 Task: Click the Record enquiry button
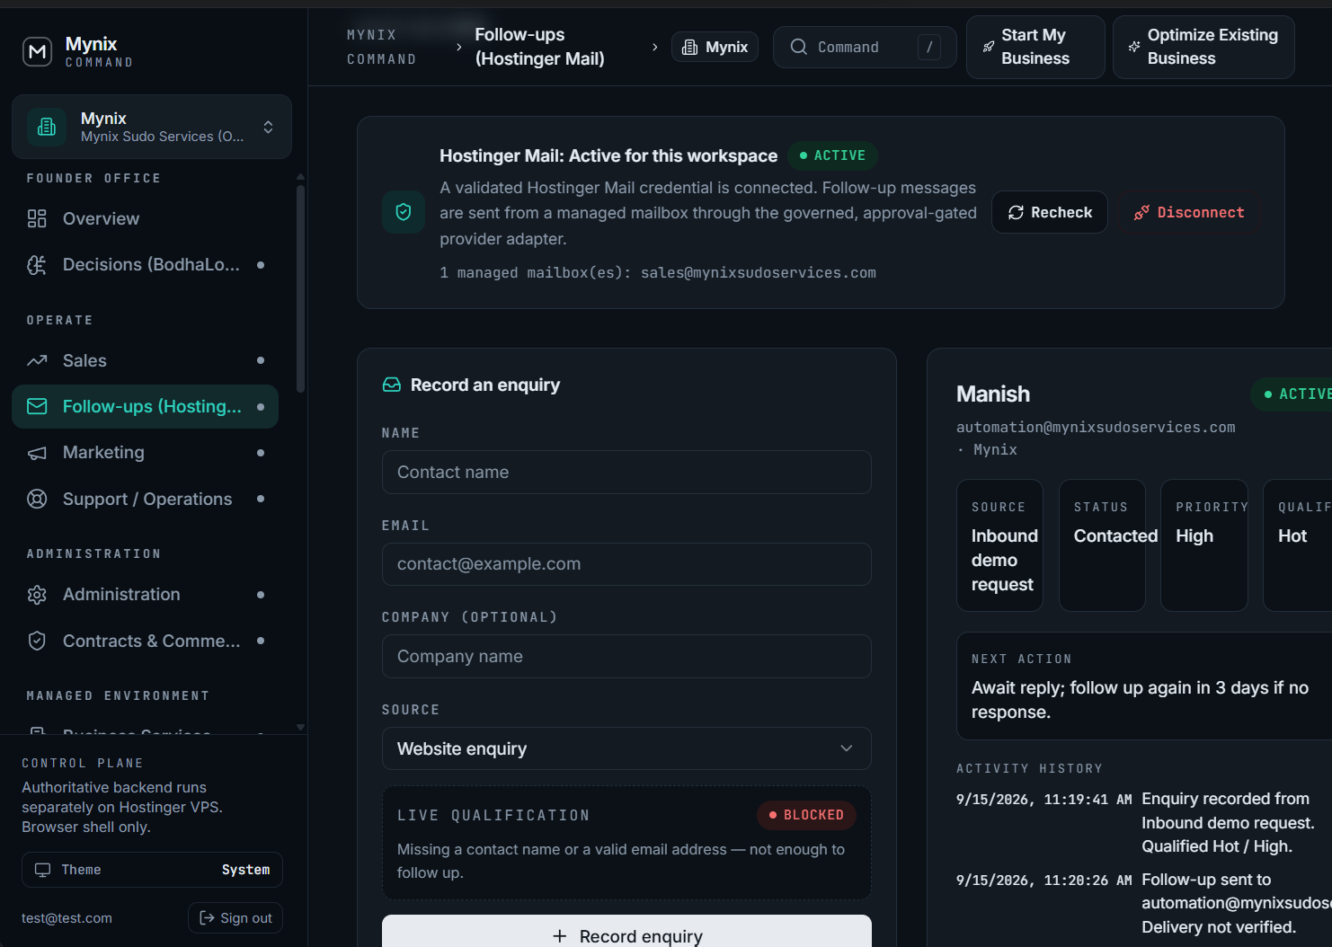coord(626,933)
